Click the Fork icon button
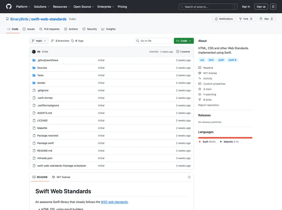 (241, 19)
